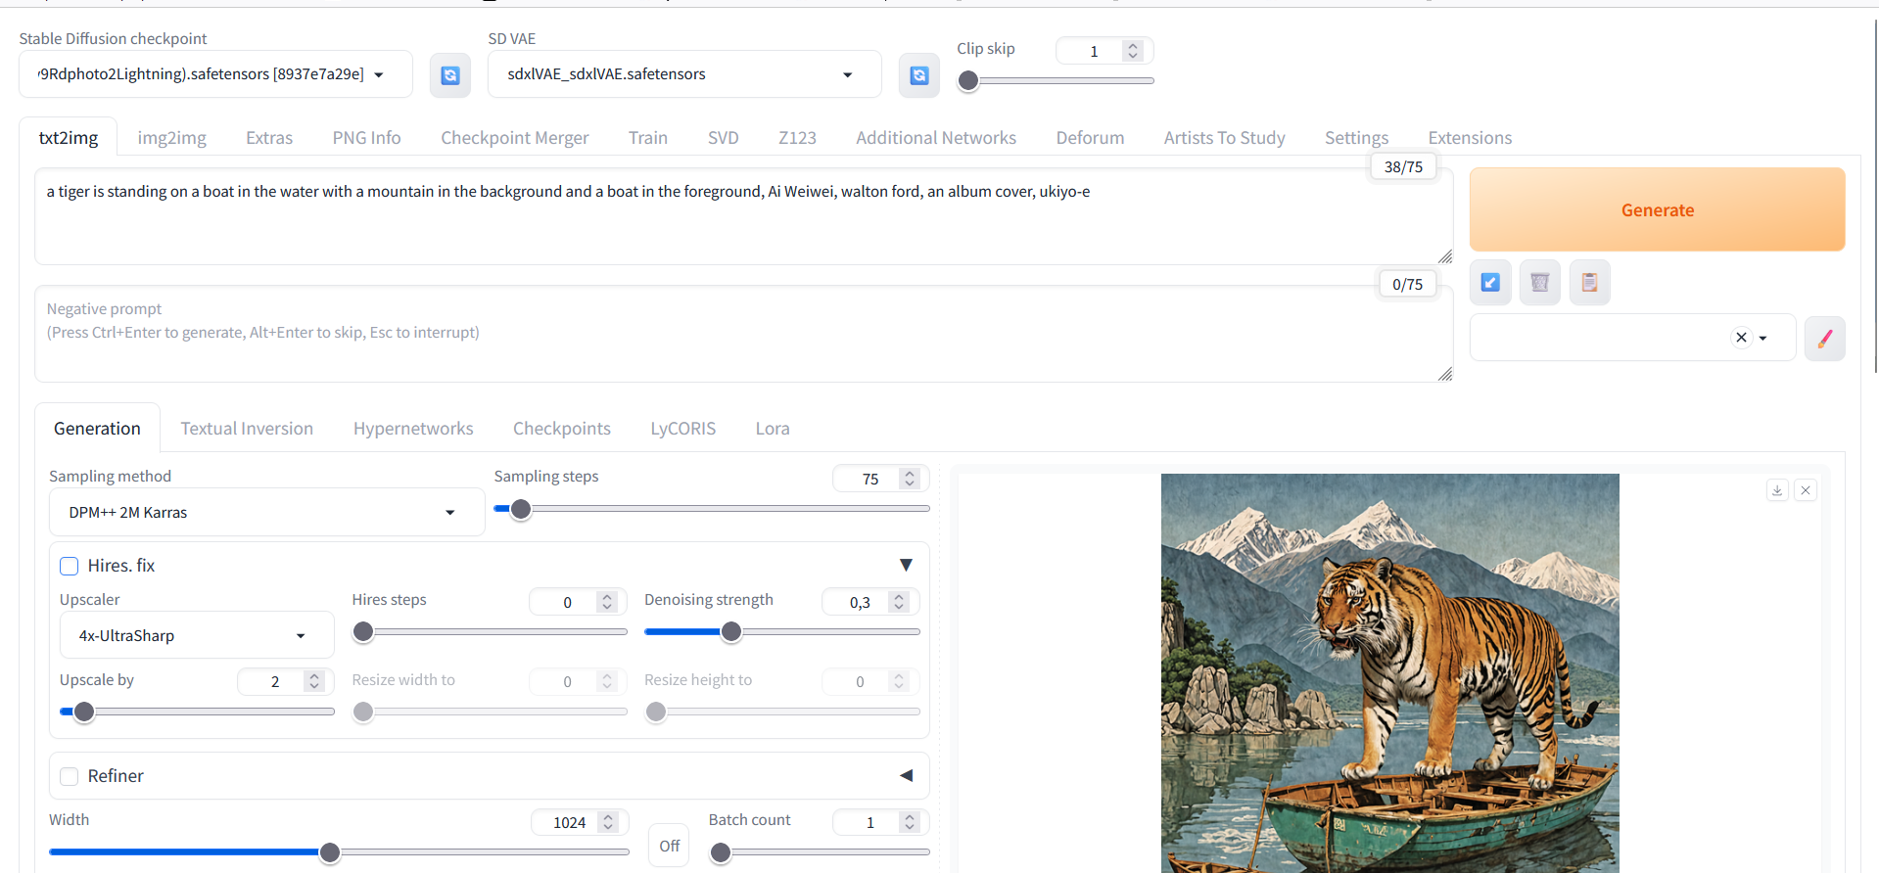Open the Artists To Study tab
This screenshot has height=873, width=1879.
point(1225,138)
